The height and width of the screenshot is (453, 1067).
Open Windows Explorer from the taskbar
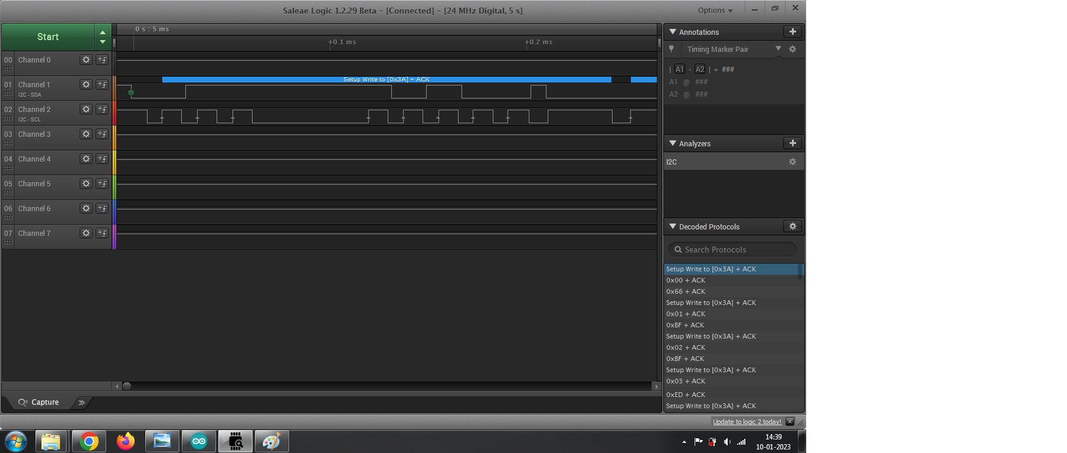(51, 441)
